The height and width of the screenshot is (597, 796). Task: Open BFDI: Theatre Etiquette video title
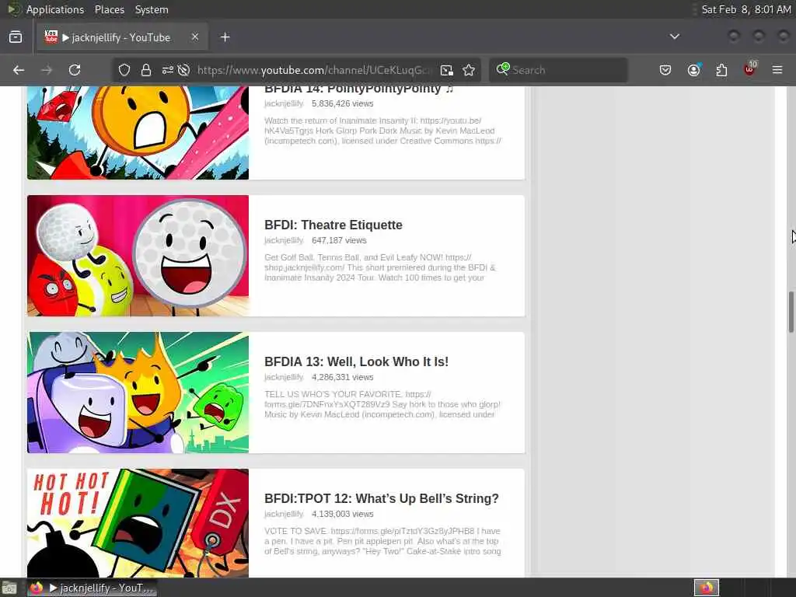tap(333, 225)
